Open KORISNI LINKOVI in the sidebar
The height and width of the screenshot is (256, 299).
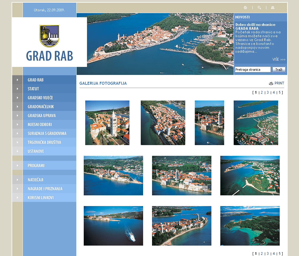[x=41, y=198]
